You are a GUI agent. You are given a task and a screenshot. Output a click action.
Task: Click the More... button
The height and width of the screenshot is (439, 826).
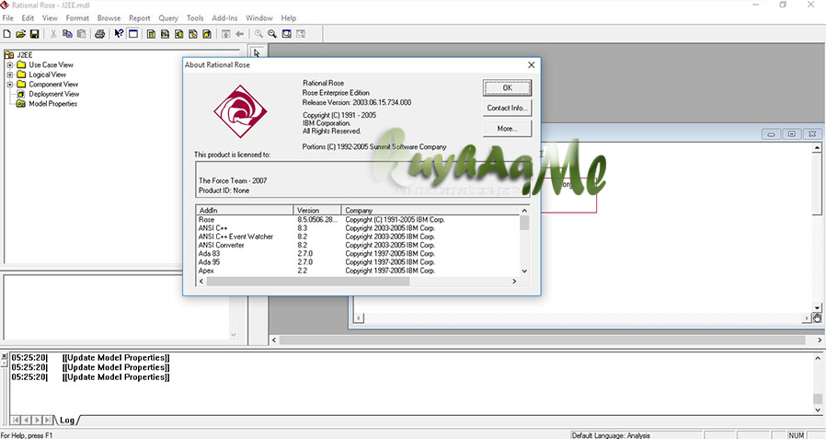point(508,129)
